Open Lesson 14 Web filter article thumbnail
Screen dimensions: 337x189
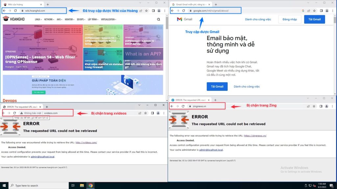pos(43,47)
